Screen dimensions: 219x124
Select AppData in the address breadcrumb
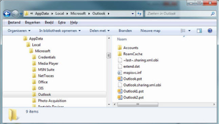(x=42, y=14)
